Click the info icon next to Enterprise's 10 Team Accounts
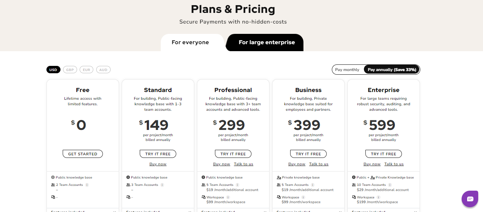This screenshot has height=212, width=483. tap(390, 184)
